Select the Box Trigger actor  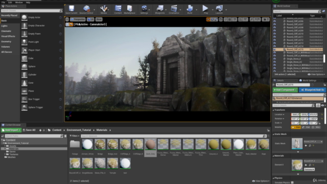41,99
